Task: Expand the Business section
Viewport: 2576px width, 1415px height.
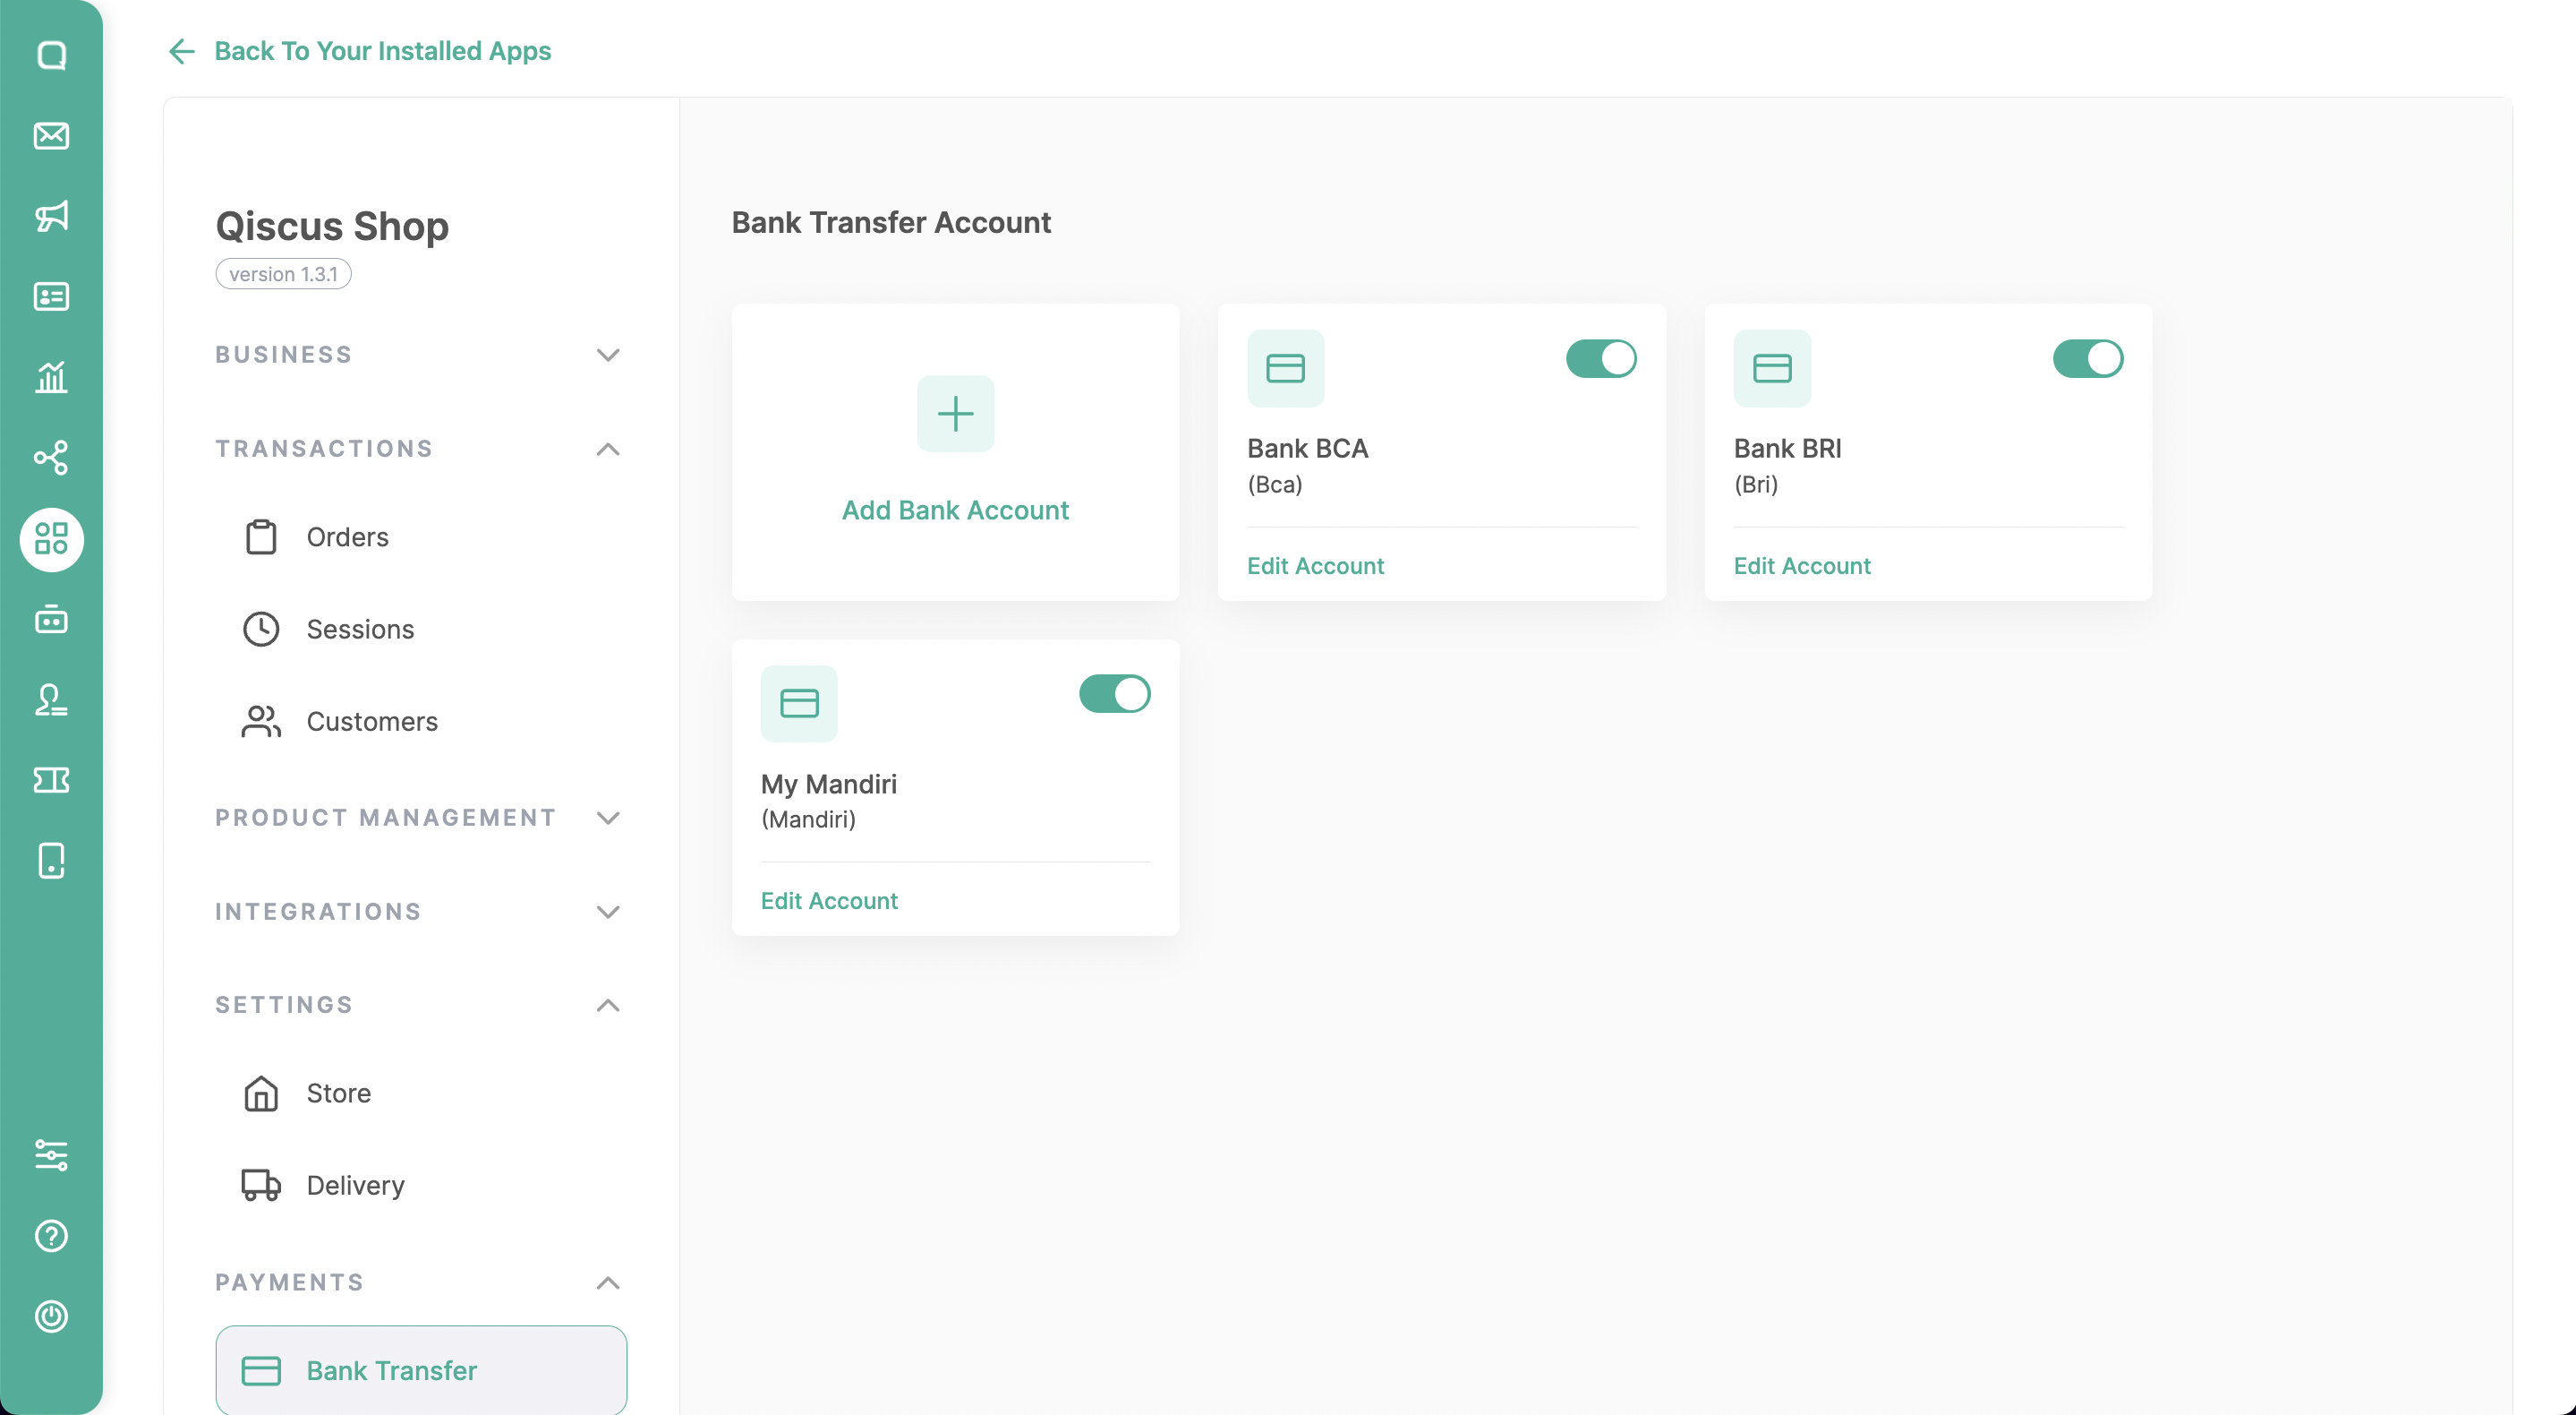Action: (x=607, y=356)
